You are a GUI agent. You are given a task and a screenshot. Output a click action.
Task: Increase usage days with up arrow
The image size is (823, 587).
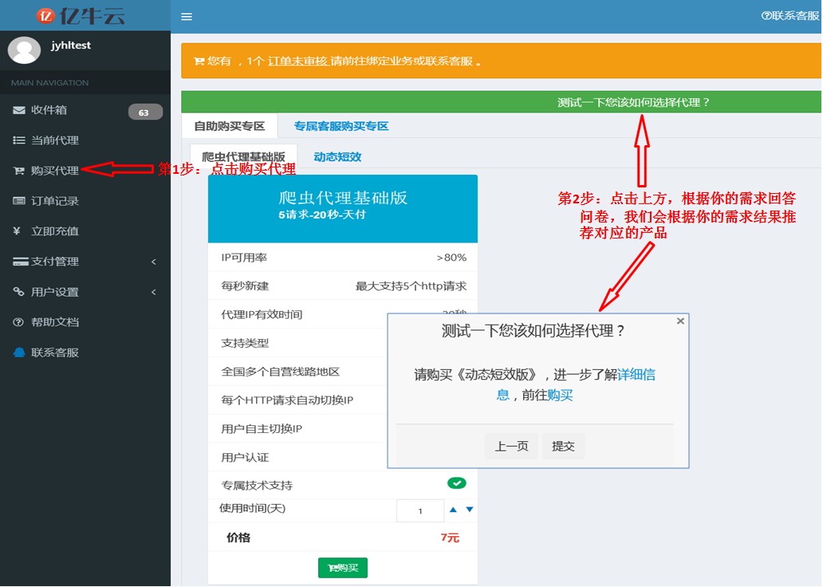(x=454, y=510)
